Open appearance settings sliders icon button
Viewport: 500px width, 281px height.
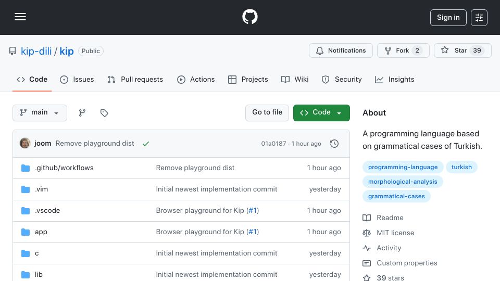pos(479,18)
